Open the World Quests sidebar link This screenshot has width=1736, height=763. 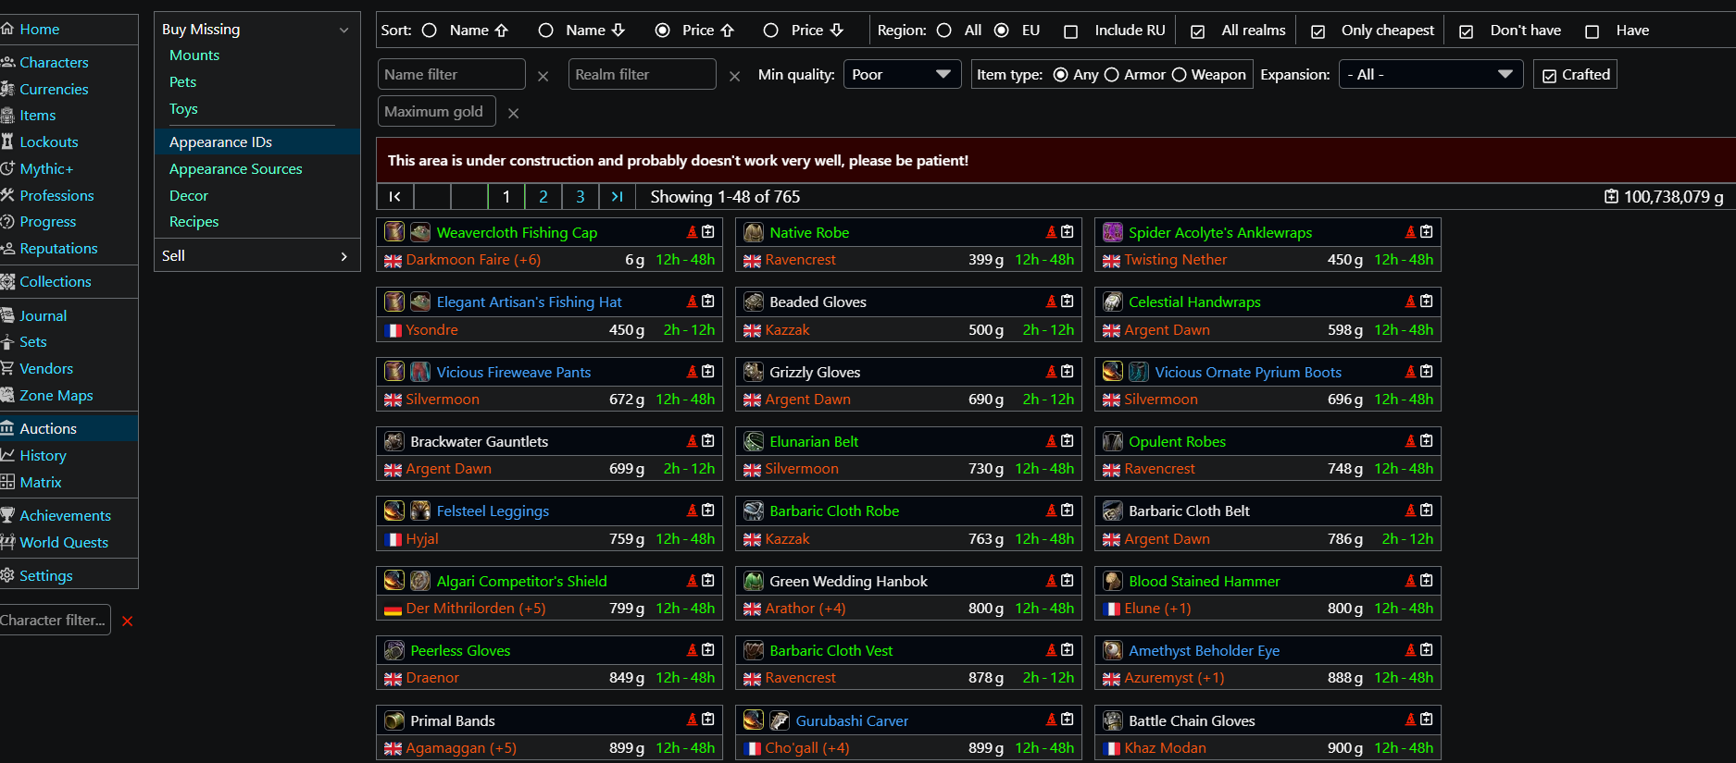[64, 543]
